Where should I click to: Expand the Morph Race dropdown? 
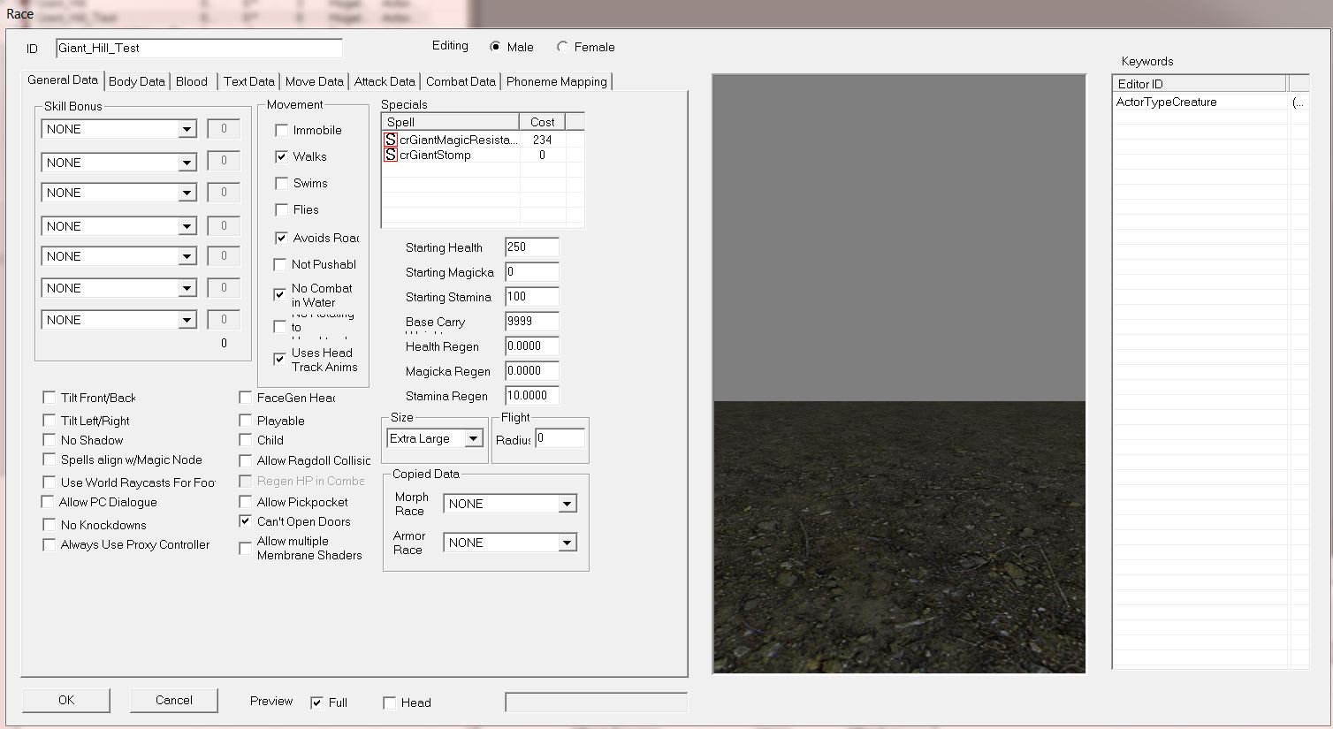567,504
